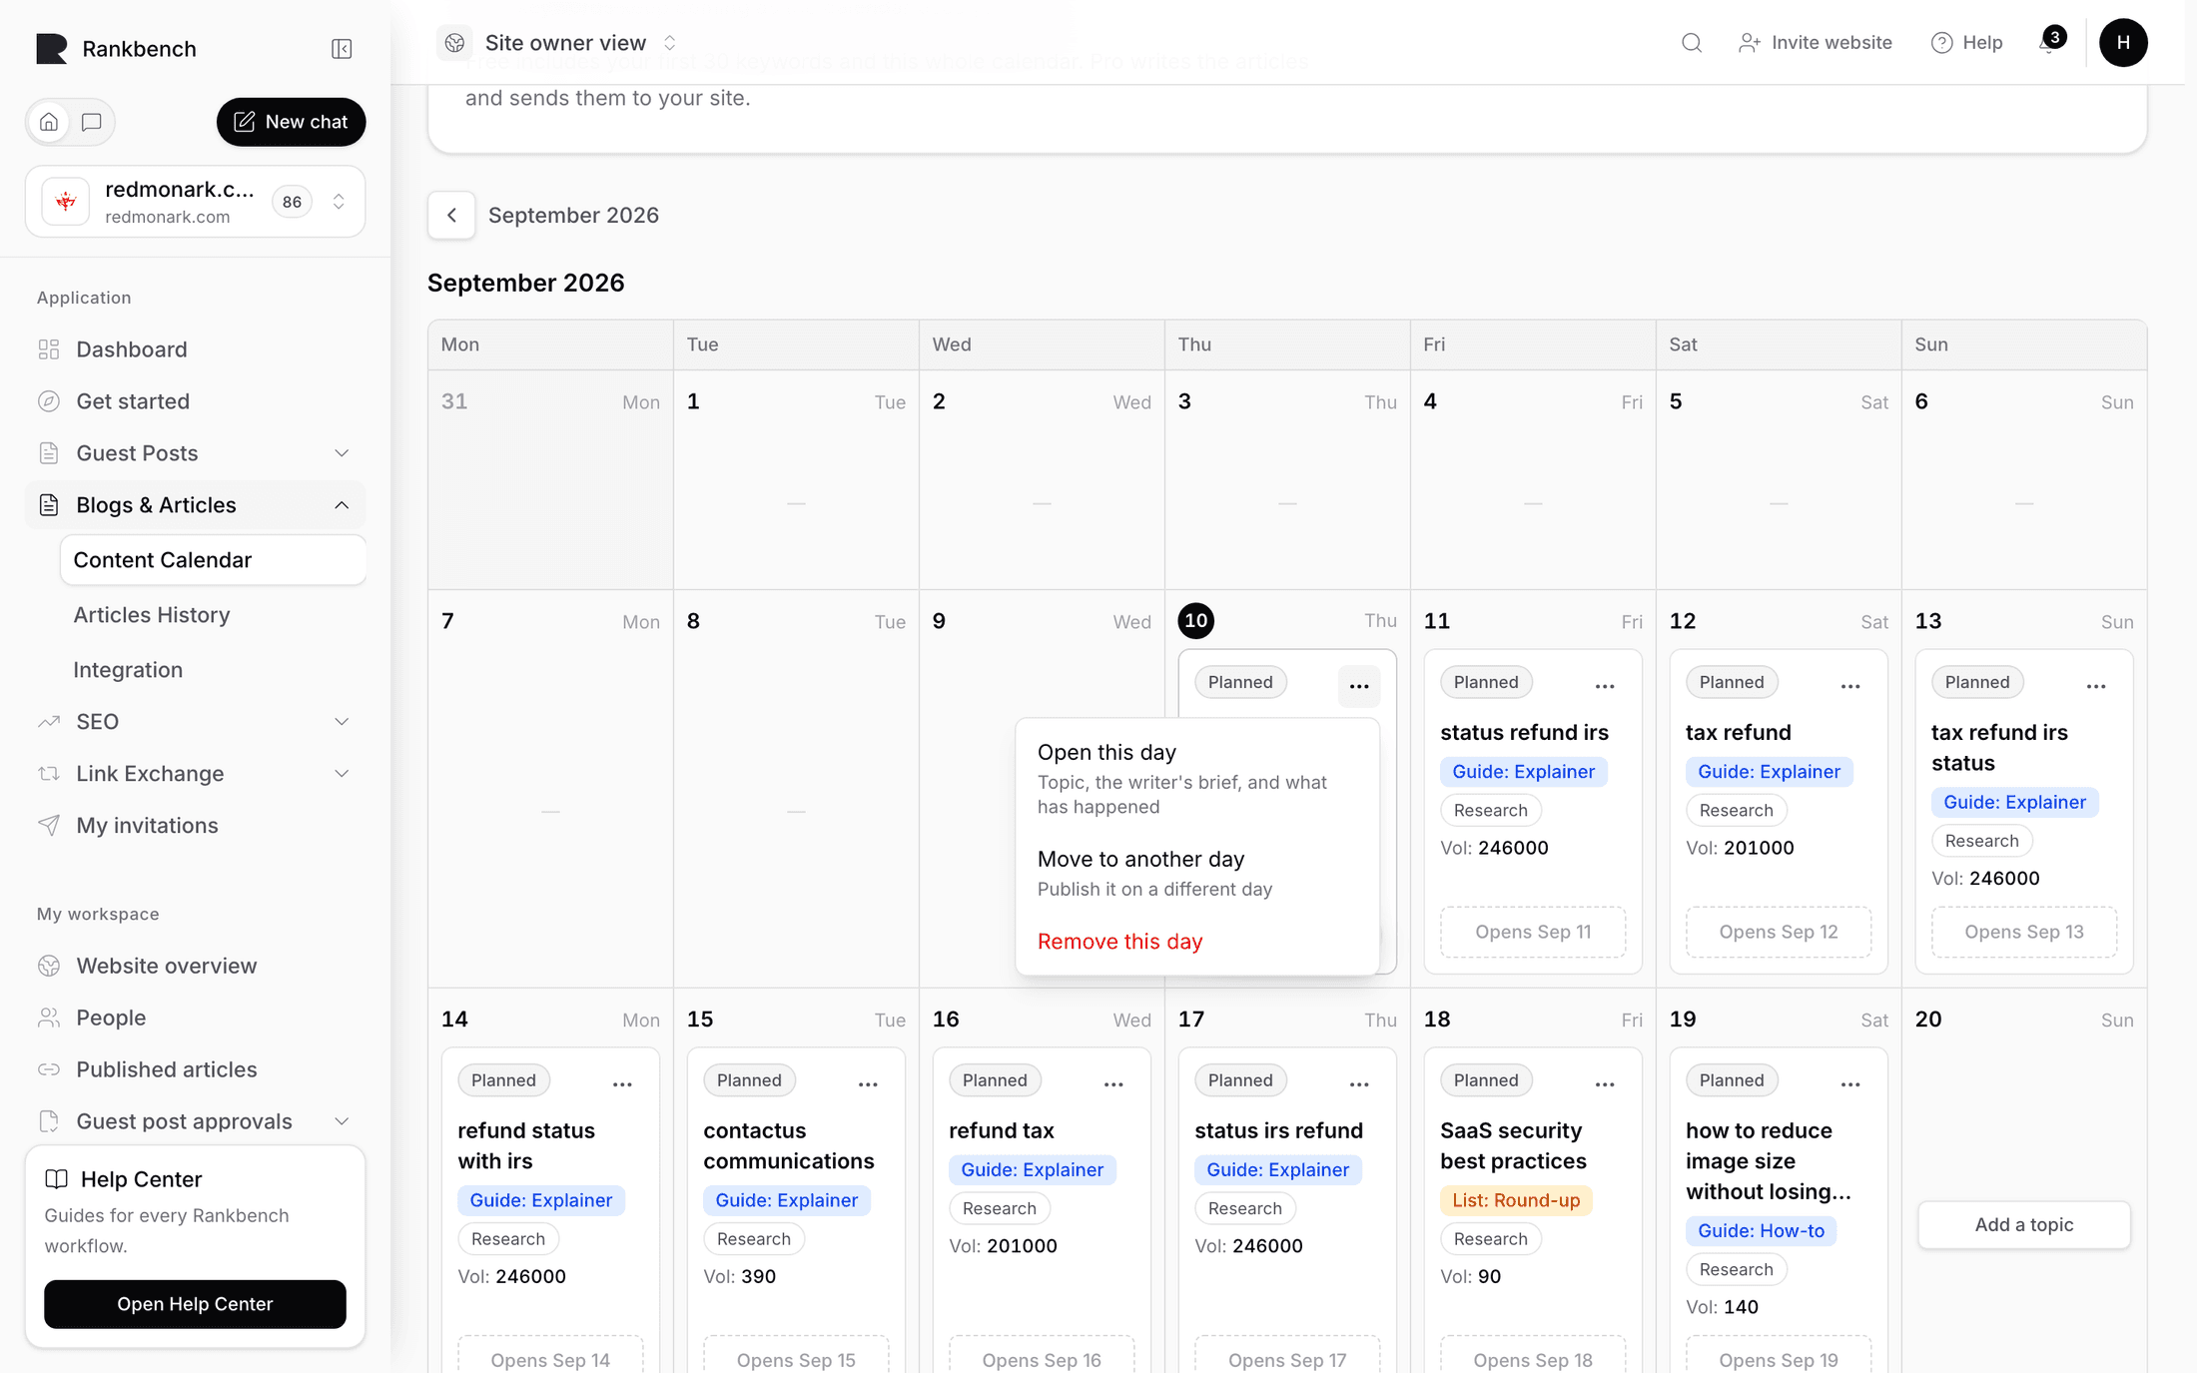The image size is (2197, 1373).
Task: Open Published articles in workspace
Action: tap(196, 1069)
